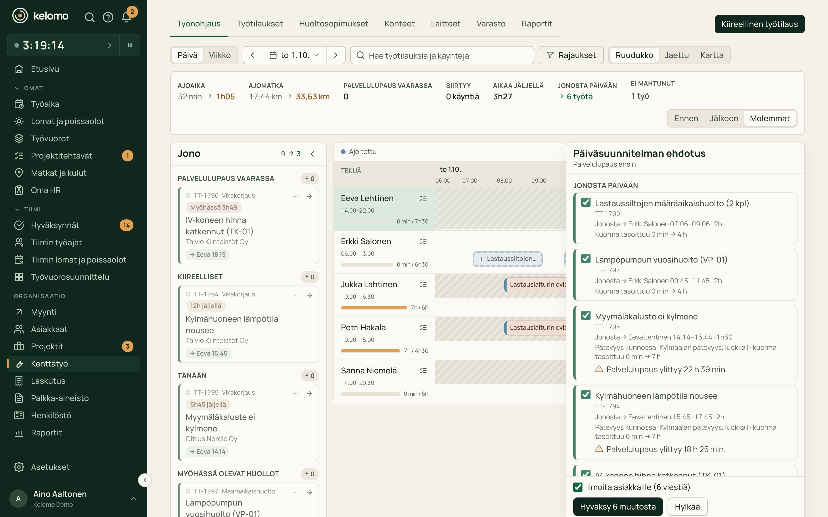
Task: Open Hyväksynnät with 14 pending
Action: click(74, 225)
